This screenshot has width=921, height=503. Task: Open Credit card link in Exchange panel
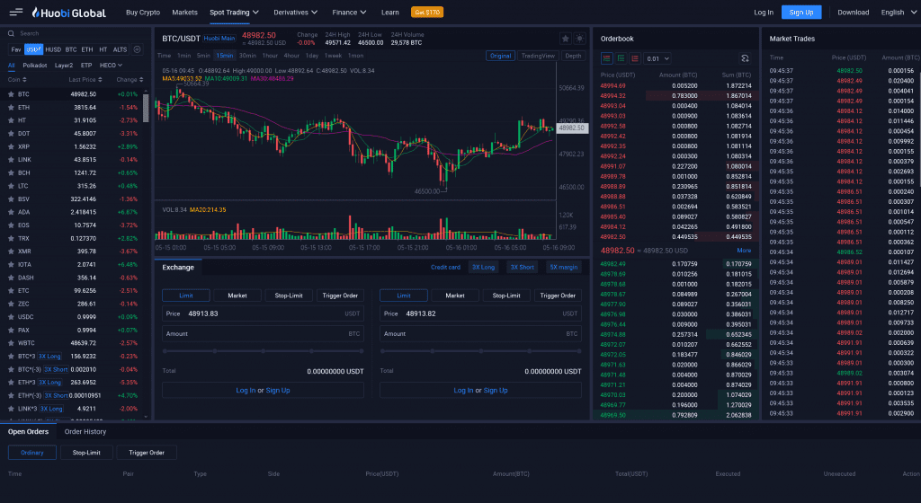[445, 268]
